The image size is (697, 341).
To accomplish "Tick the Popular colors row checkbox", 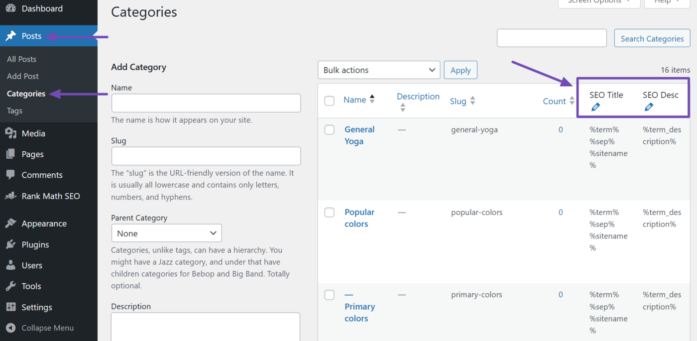I will pyautogui.click(x=330, y=213).
